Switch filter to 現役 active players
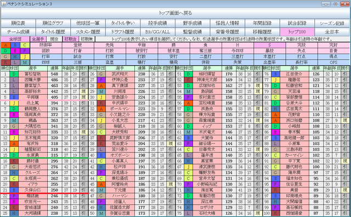 click(x=54, y=39)
